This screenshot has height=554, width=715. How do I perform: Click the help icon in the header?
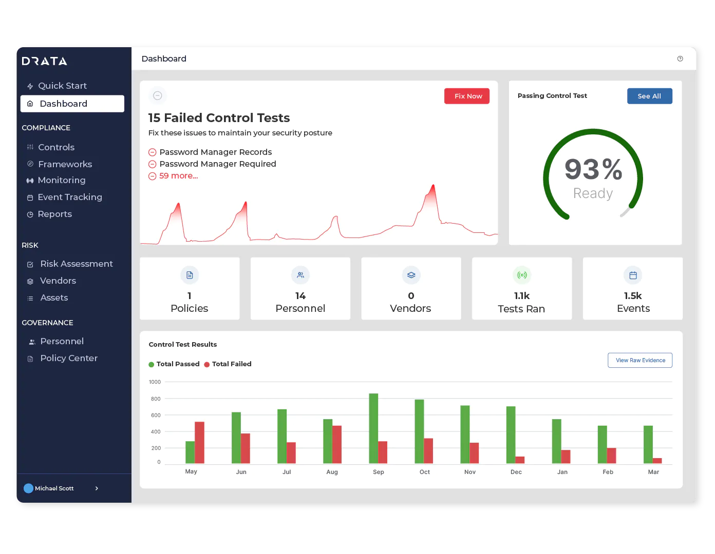(680, 59)
